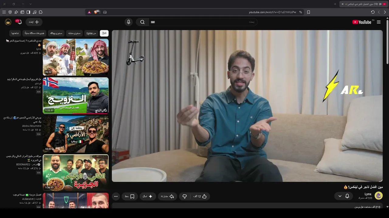Select the 'محتوى مشابه' filter chip

(74, 33)
